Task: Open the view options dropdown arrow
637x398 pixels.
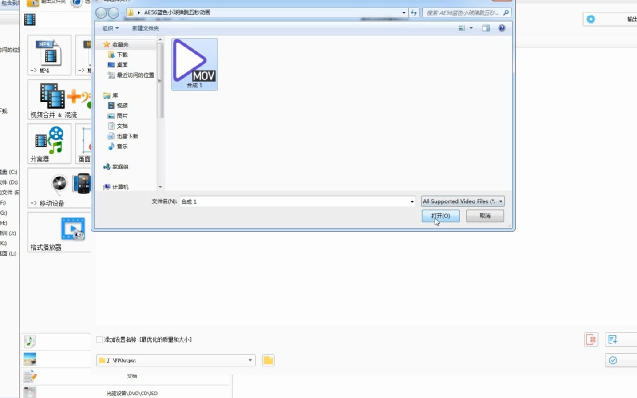Action: click(471, 28)
